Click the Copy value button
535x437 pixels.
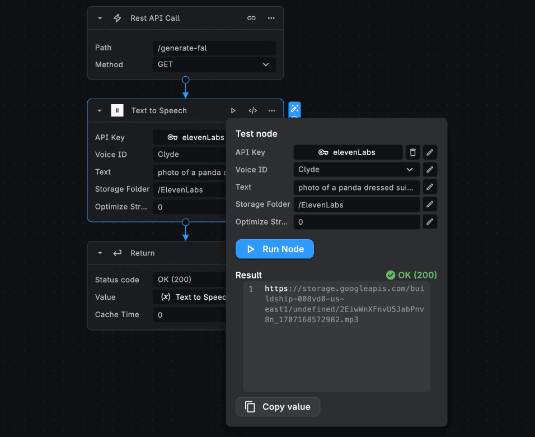(x=278, y=407)
